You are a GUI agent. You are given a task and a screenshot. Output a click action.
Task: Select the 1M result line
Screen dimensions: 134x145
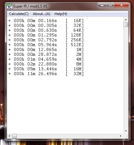tap(46, 50)
